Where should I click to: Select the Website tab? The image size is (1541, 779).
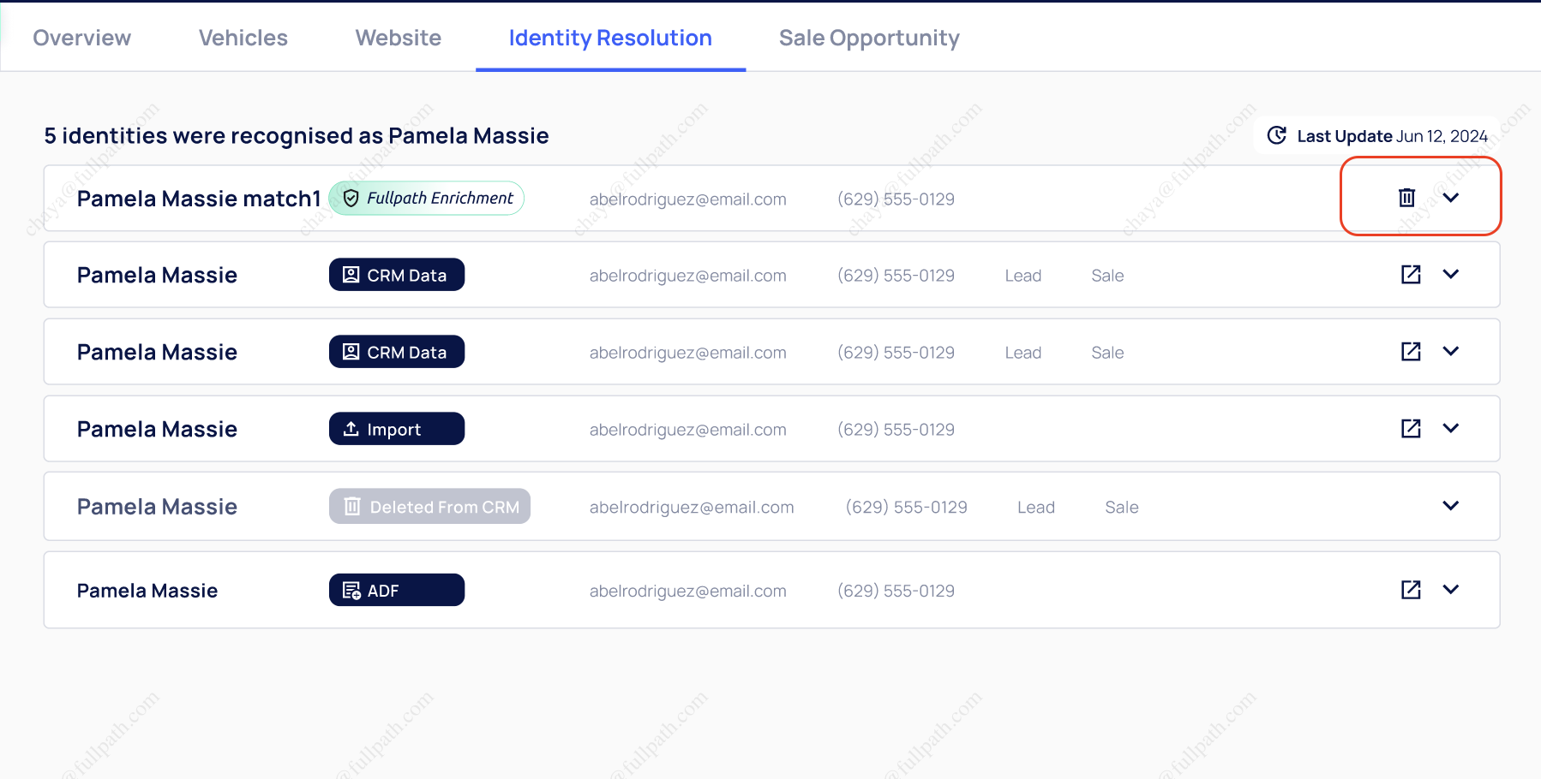click(x=399, y=39)
